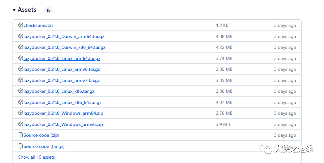Viewport: 324px width, 163px height.
Task: Click the assets count badge 15
Action: pos(48,10)
